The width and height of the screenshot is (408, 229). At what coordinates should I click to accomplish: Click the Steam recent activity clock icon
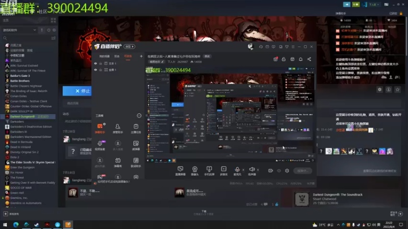pyautogui.click(x=48, y=30)
